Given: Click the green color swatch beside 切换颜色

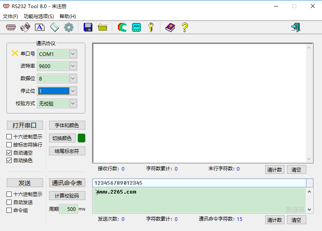Looking at the screenshot, I should (81, 138).
